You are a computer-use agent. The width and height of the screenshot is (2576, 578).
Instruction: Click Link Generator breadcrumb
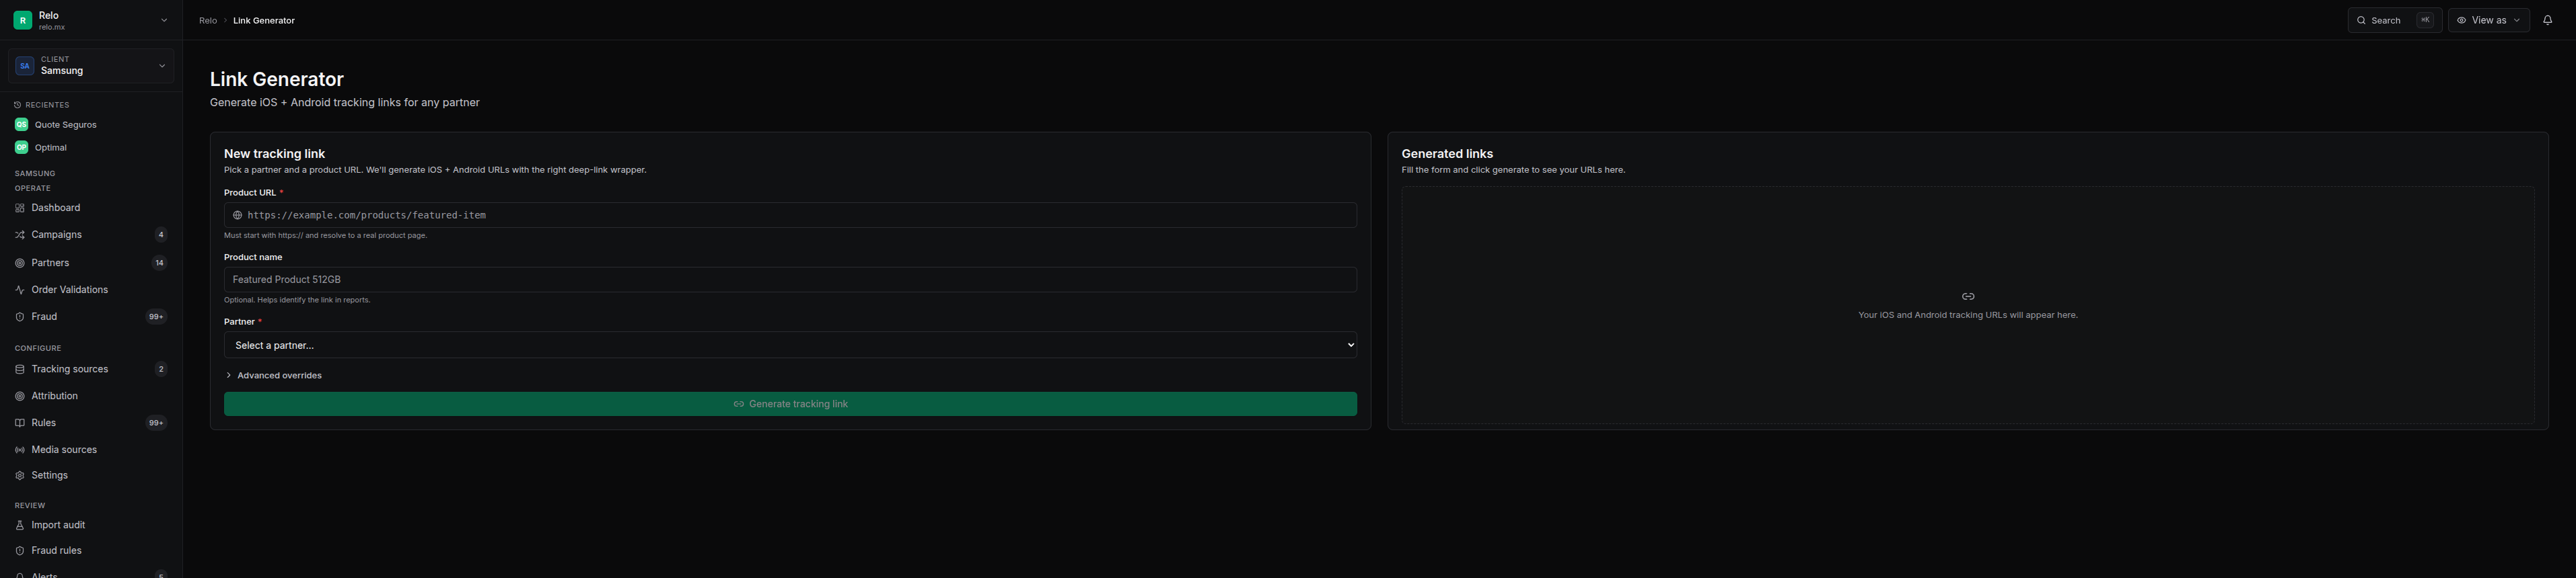tap(264, 20)
